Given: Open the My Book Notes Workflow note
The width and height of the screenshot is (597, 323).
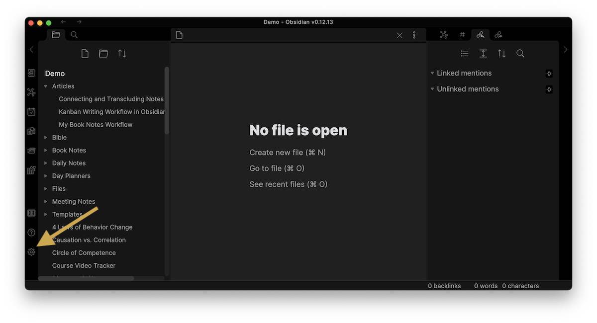Looking at the screenshot, I should [96, 125].
